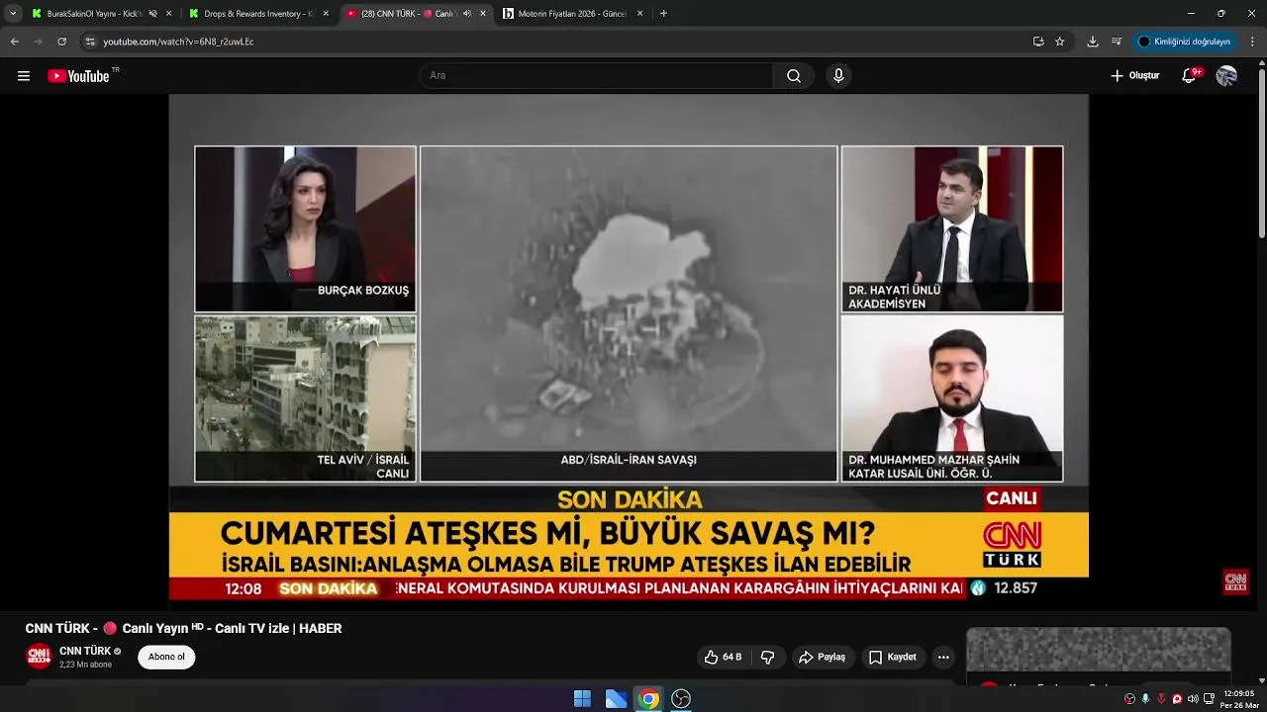
Task: Open the blue app on taskbar
Action: tap(616, 699)
